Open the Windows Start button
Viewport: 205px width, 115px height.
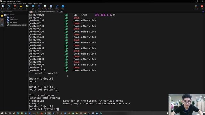pyautogui.click(x=2, y=113)
